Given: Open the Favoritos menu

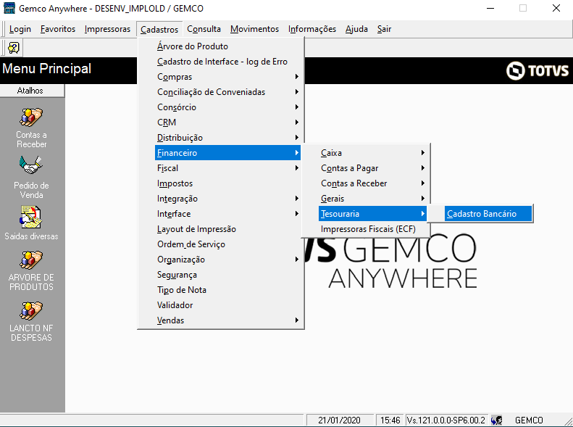Looking at the screenshot, I should click(x=58, y=29).
